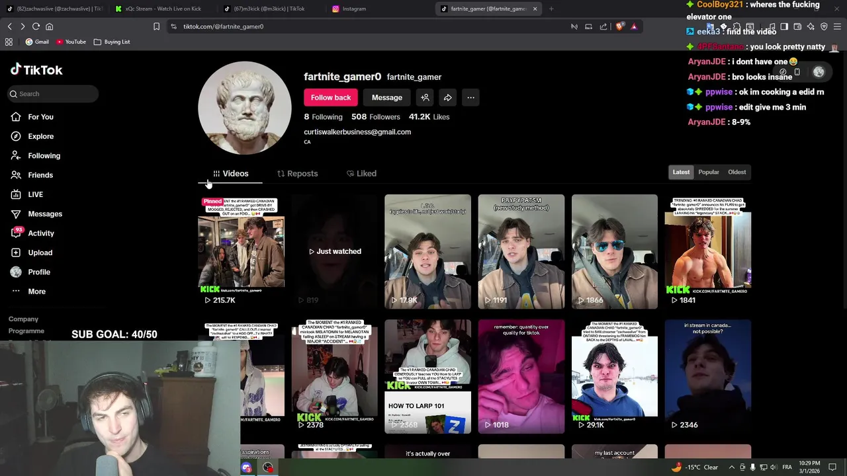Select the Liked profile tab

(361, 173)
